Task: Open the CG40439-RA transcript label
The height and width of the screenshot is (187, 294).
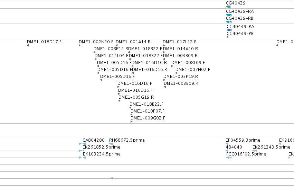Action: [240, 11]
